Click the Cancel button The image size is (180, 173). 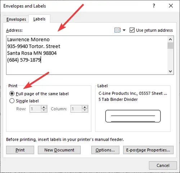click(163, 165)
